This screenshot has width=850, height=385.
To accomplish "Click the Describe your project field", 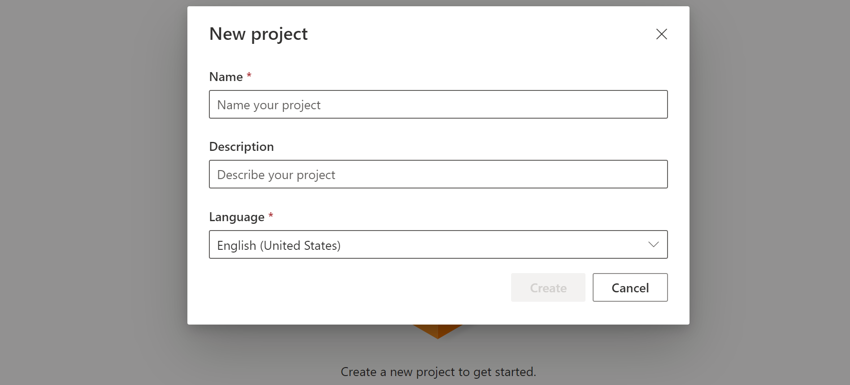I will 438,174.
